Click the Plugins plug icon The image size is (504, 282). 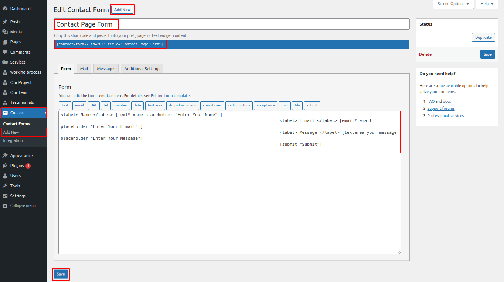click(5, 166)
